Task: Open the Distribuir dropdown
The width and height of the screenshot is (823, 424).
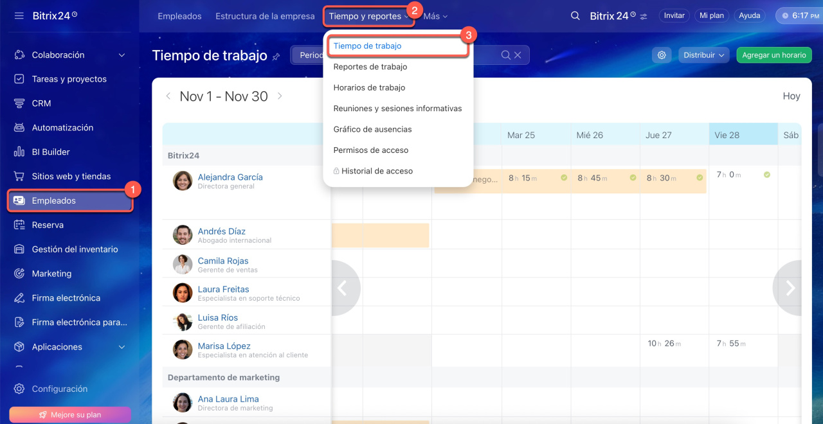Action: click(703, 55)
